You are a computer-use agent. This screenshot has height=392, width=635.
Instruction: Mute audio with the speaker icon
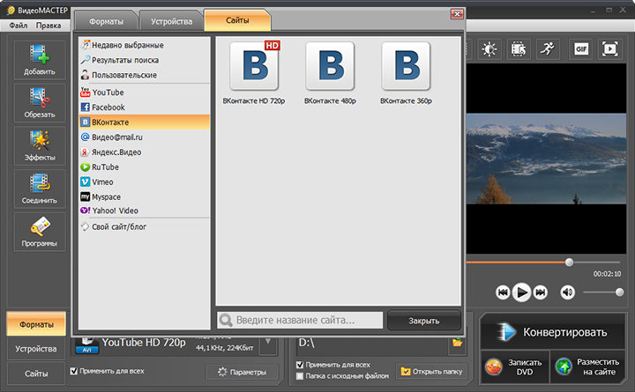pyautogui.click(x=567, y=292)
